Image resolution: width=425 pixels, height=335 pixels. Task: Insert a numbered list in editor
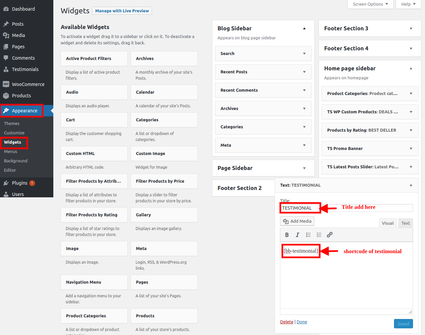tap(319, 235)
